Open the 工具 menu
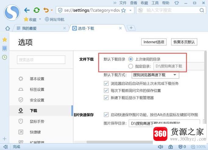The image size is (208, 150). coord(155,3)
